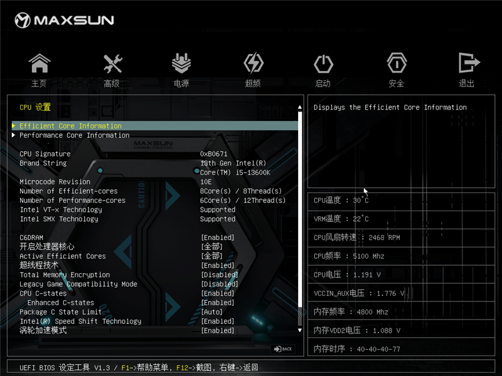Image resolution: width=502 pixels, height=376 pixels.
Task: Select Package C State Limit label
Action: (60, 311)
